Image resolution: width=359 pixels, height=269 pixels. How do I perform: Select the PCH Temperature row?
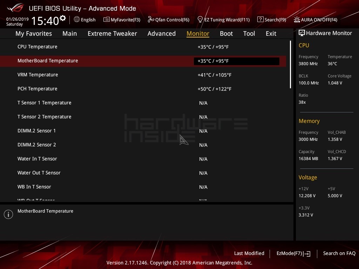coord(143,89)
